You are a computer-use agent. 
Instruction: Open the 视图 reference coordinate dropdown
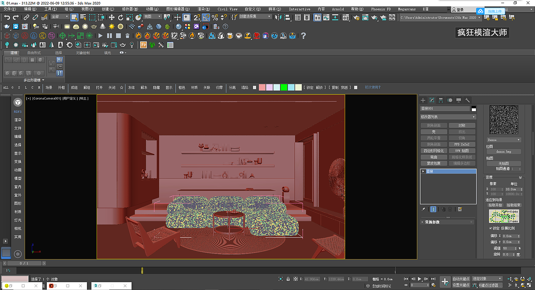click(x=152, y=17)
